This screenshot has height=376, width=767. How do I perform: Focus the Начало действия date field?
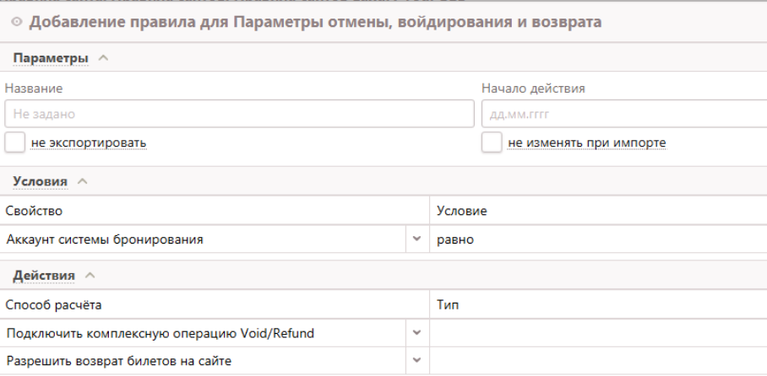[x=623, y=113]
